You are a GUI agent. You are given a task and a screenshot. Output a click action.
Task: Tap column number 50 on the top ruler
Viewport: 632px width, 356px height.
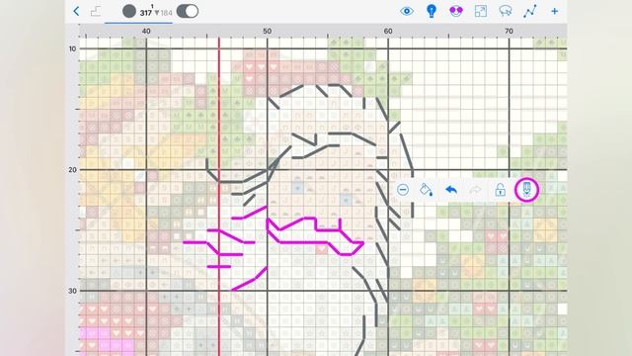(267, 31)
